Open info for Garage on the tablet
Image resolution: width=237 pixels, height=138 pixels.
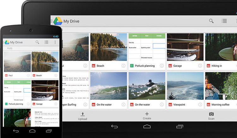pyautogui.click(x=200, y=66)
